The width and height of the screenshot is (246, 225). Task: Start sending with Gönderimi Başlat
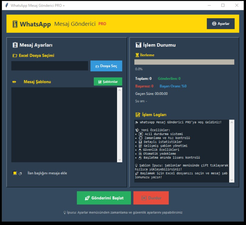click(x=104, y=198)
